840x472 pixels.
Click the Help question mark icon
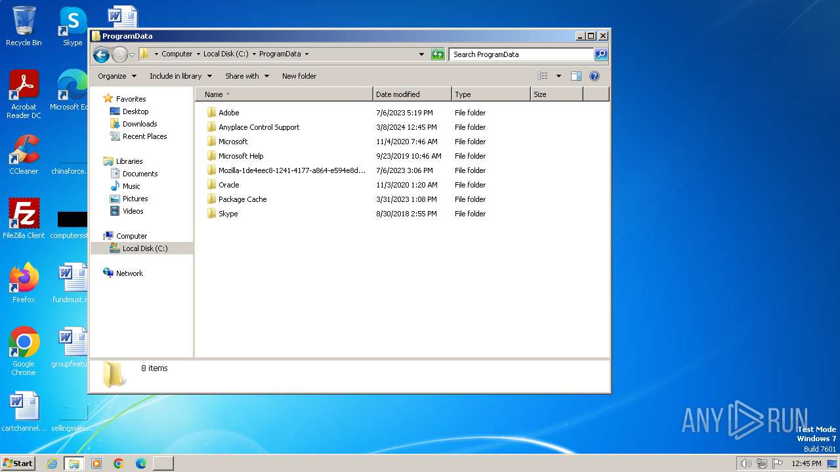595,76
